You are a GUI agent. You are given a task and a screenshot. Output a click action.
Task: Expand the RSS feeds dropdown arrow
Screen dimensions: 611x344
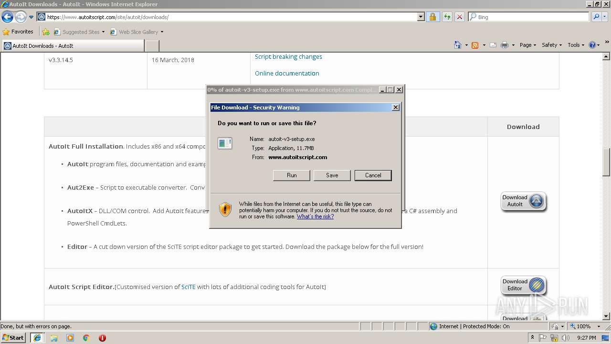point(484,45)
